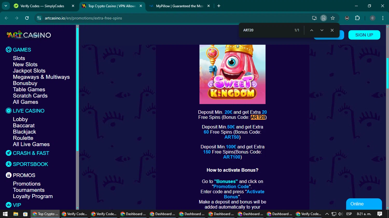Open the Chrome three-dot menu
The width and height of the screenshot is (389, 218).
click(x=383, y=18)
